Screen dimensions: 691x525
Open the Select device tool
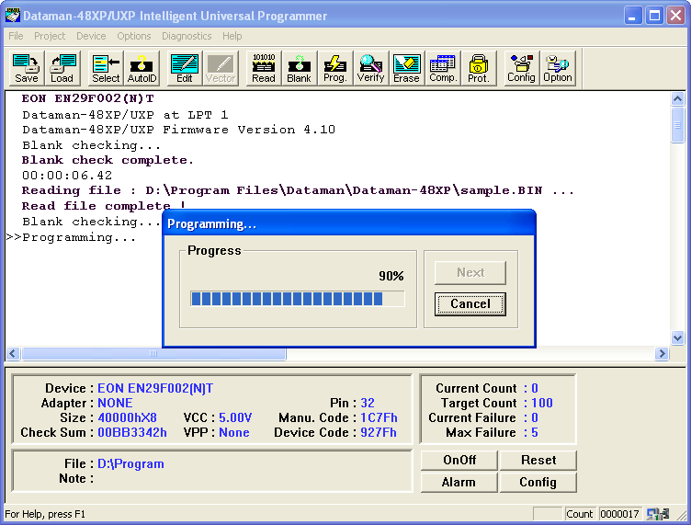(x=106, y=69)
